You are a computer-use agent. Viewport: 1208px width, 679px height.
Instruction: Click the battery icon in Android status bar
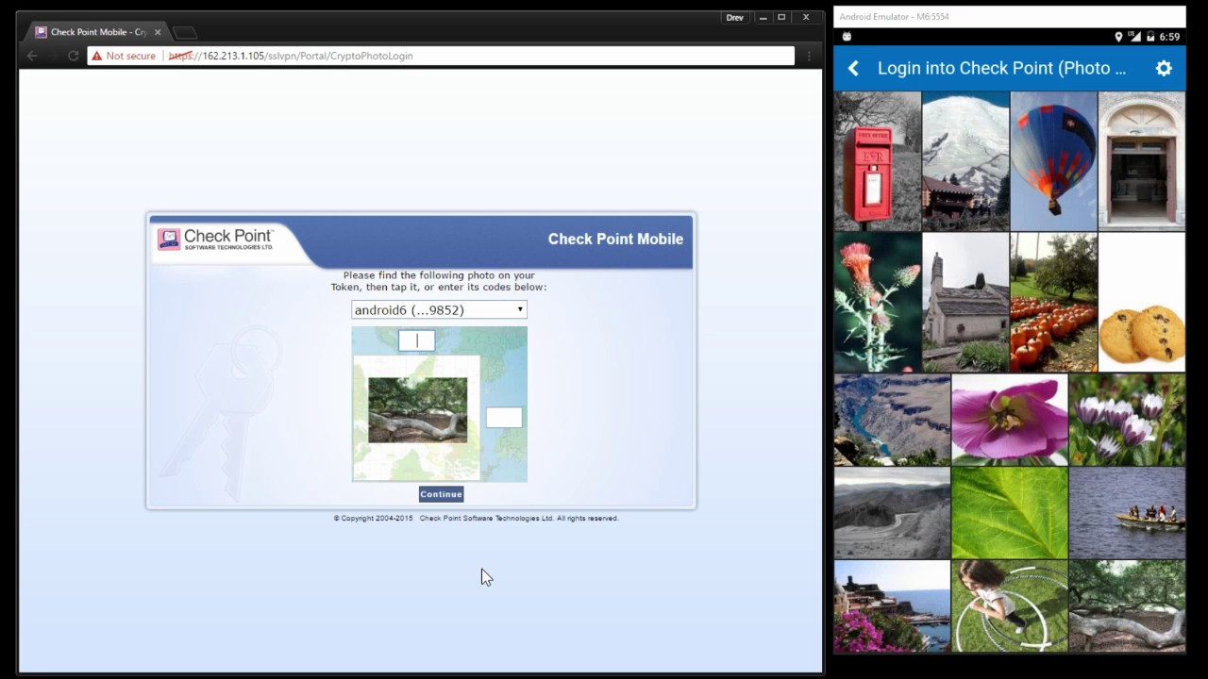point(1149,37)
